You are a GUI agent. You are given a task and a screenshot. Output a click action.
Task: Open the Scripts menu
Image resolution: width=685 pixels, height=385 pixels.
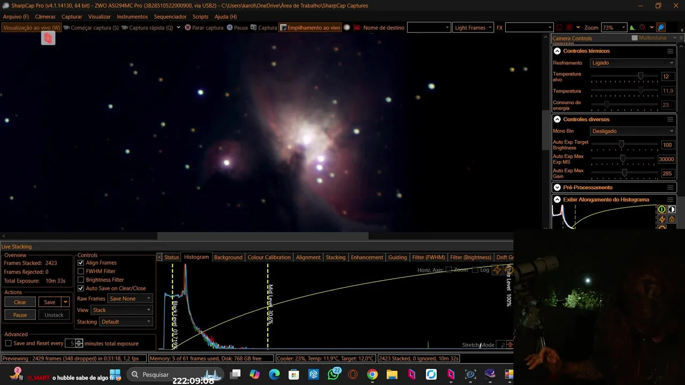200,17
